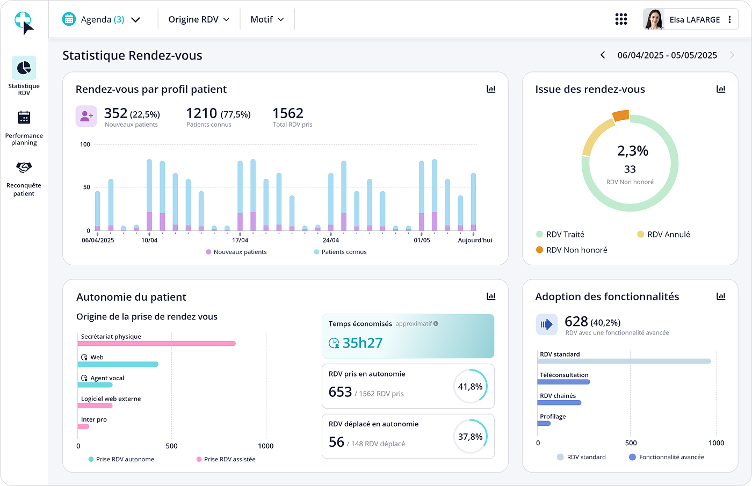The image size is (752, 486).
Task: Toggle RDV Annulé legend entry
Action: coord(663,234)
